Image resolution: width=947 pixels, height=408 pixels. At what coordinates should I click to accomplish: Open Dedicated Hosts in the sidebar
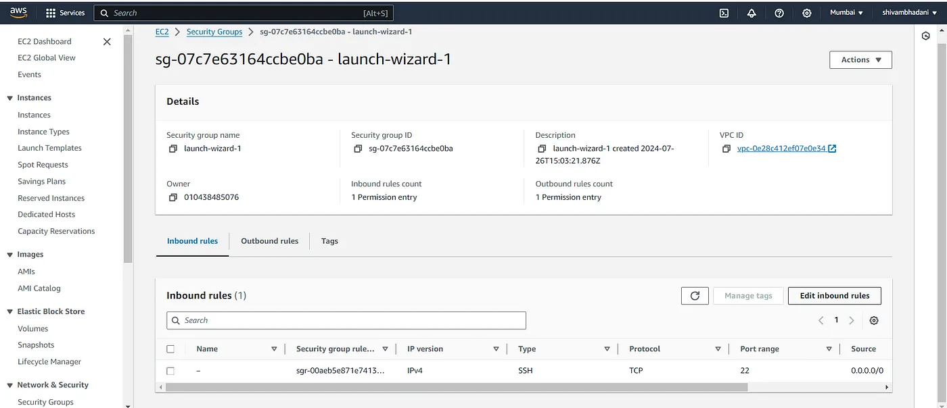pyautogui.click(x=46, y=215)
